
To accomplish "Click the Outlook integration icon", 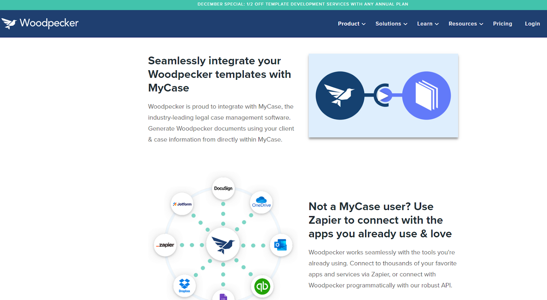I will point(281,245).
